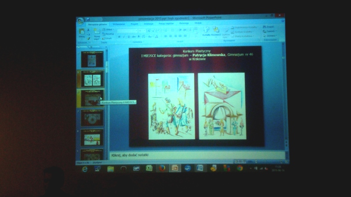Open the Pokaz slajdów ribbon tab
This screenshot has height=197, width=351.
[x=166, y=24]
